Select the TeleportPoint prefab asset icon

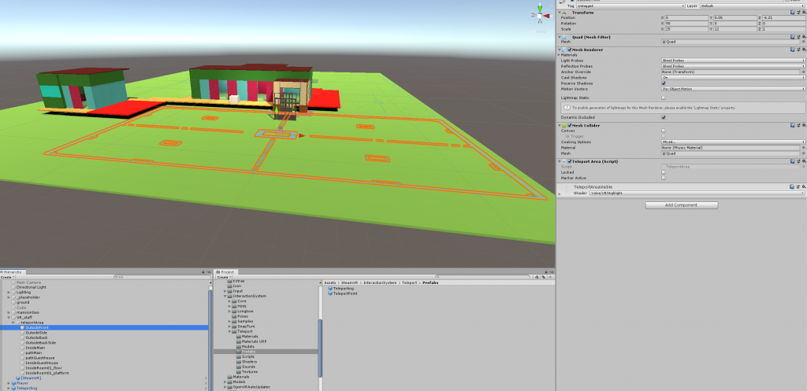(330, 293)
